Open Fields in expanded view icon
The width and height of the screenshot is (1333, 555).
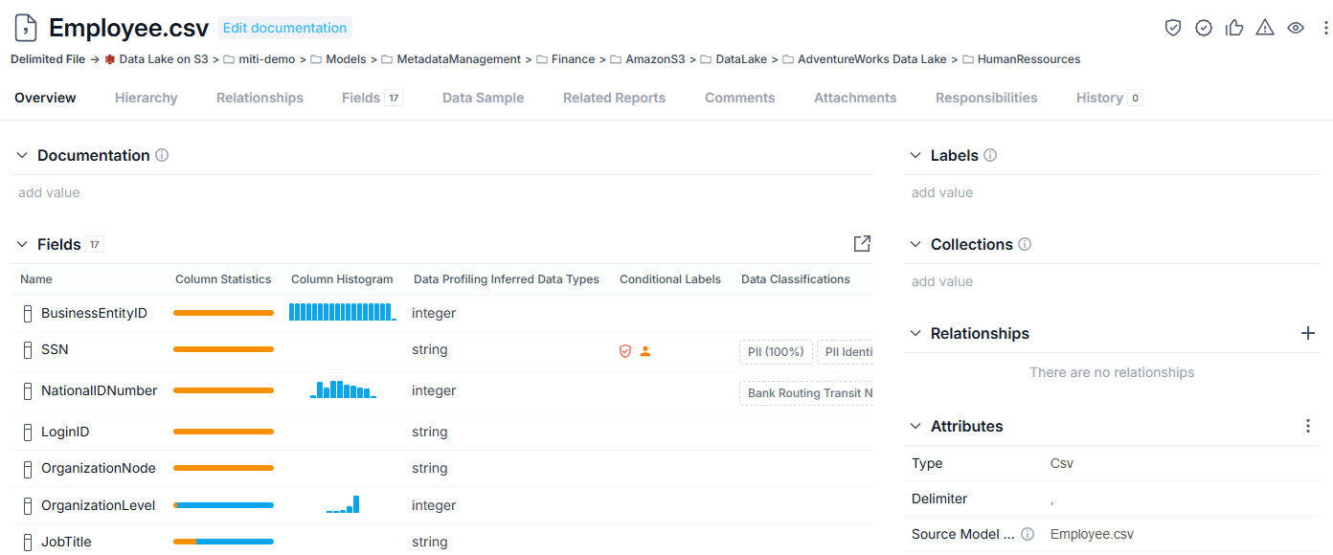862,244
